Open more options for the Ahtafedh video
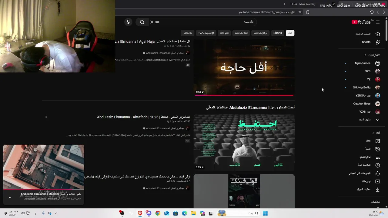Viewport: 388px width, 218px height. tap(46, 116)
